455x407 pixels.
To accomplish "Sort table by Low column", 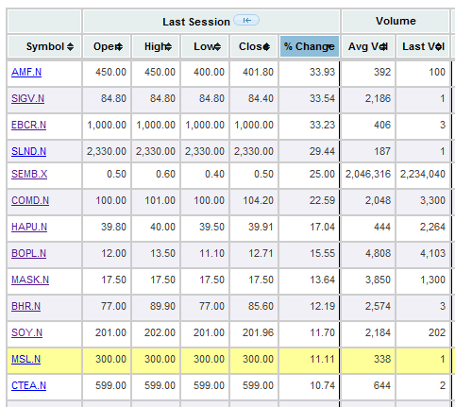I will 205,46.
